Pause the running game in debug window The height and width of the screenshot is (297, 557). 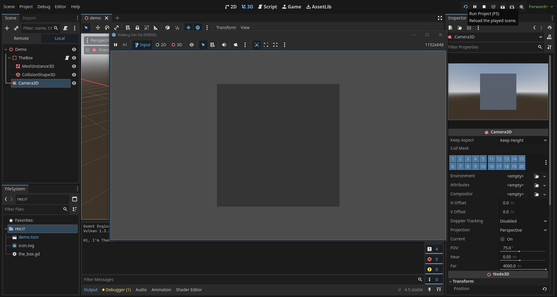(116, 45)
